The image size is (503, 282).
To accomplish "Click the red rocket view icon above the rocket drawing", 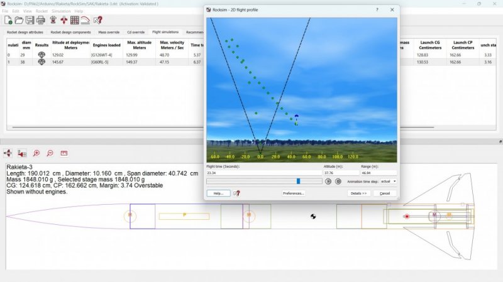I will pyautogui.click(x=8, y=153).
